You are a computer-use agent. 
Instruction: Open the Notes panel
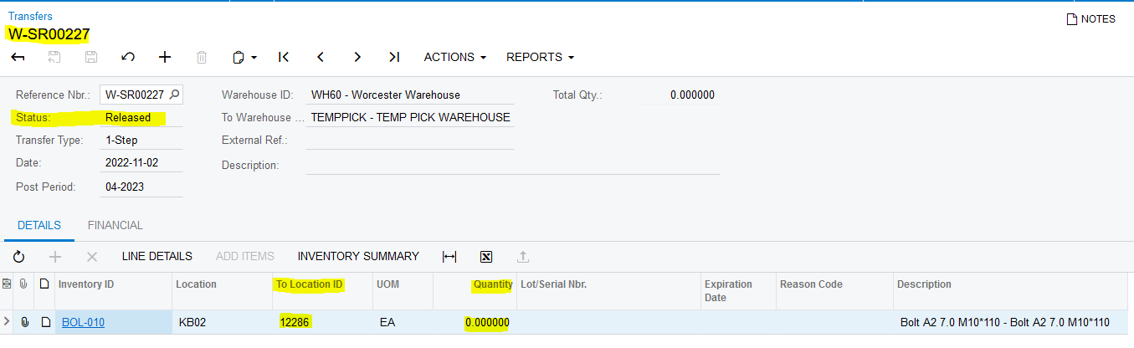(1090, 19)
